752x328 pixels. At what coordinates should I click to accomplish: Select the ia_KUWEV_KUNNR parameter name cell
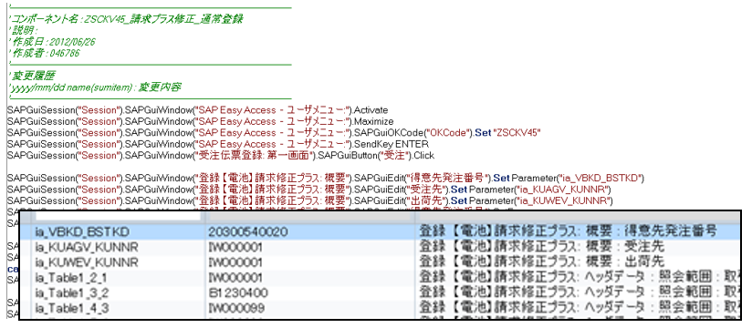(87, 262)
